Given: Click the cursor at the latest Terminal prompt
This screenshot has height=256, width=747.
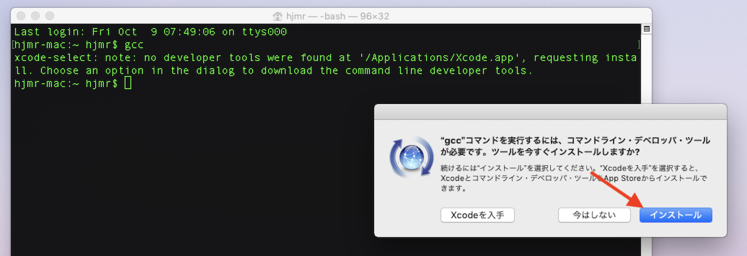Looking at the screenshot, I should pyautogui.click(x=128, y=84).
